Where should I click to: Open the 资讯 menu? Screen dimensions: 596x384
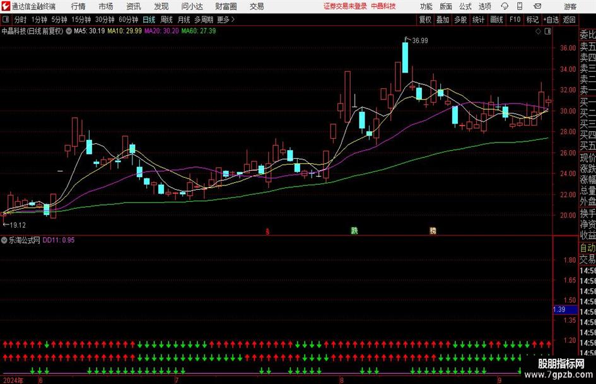coord(134,6)
